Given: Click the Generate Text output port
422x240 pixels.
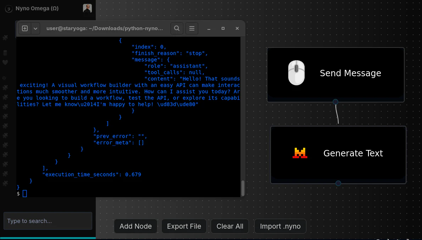Looking at the screenshot, I should 338,183.
